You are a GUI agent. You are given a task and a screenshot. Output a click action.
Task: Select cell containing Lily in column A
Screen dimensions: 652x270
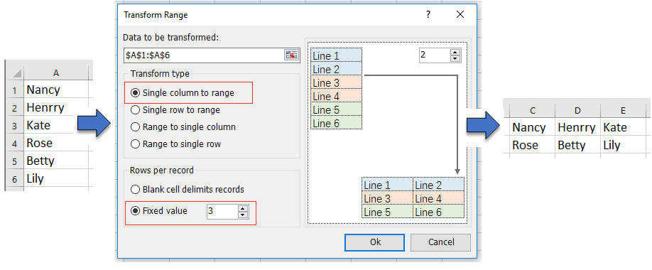(55, 178)
